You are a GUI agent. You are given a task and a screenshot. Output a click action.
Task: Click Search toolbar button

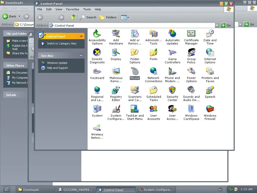(x=88, y=17)
